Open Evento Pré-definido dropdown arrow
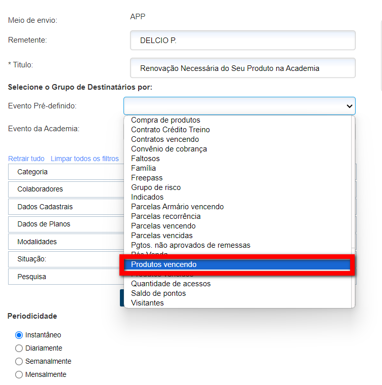382x385 pixels. (349, 106)
